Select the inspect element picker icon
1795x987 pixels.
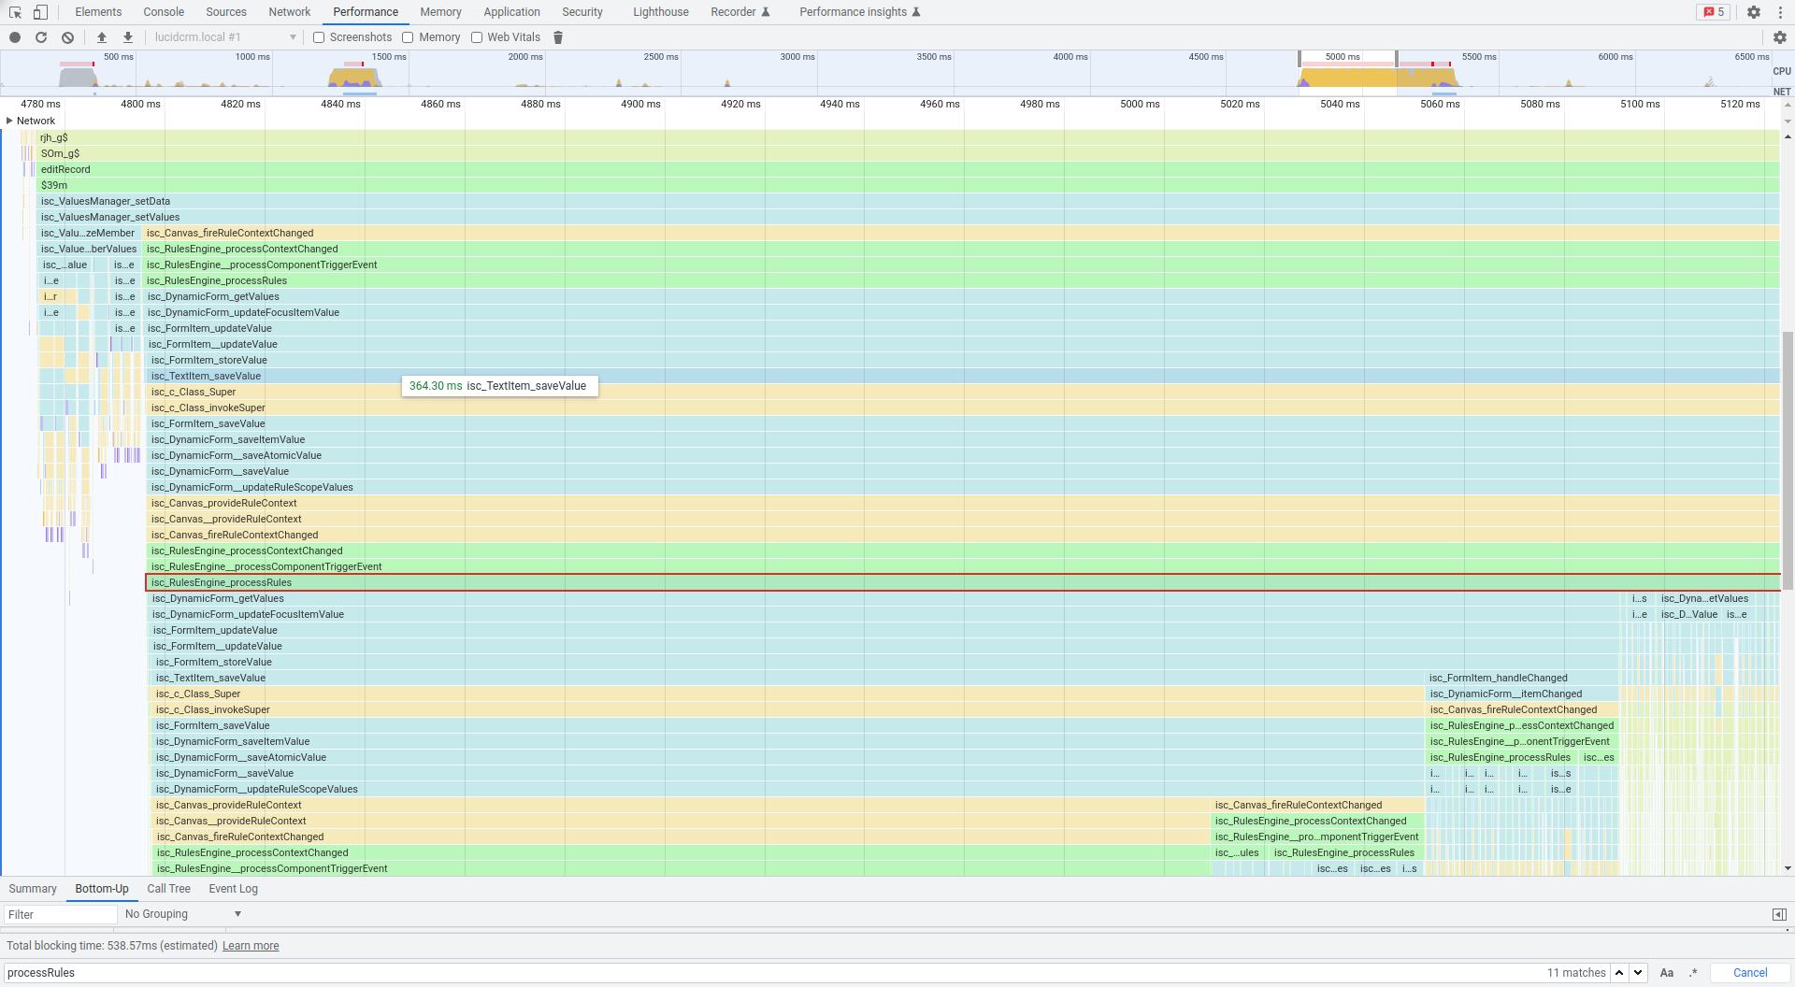[x=15, y=12]
